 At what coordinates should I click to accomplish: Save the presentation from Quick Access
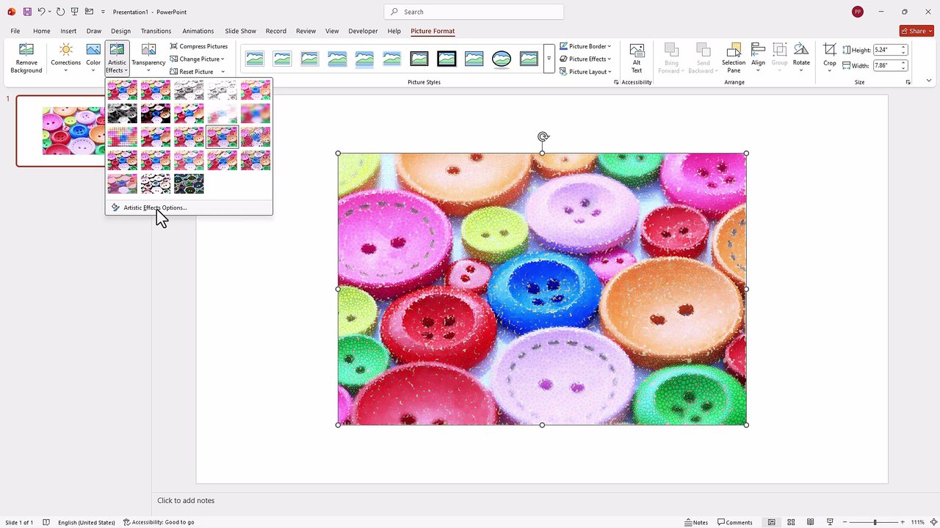[27, 12]
